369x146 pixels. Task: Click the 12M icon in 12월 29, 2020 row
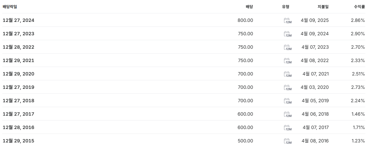[x=288, y=74]
